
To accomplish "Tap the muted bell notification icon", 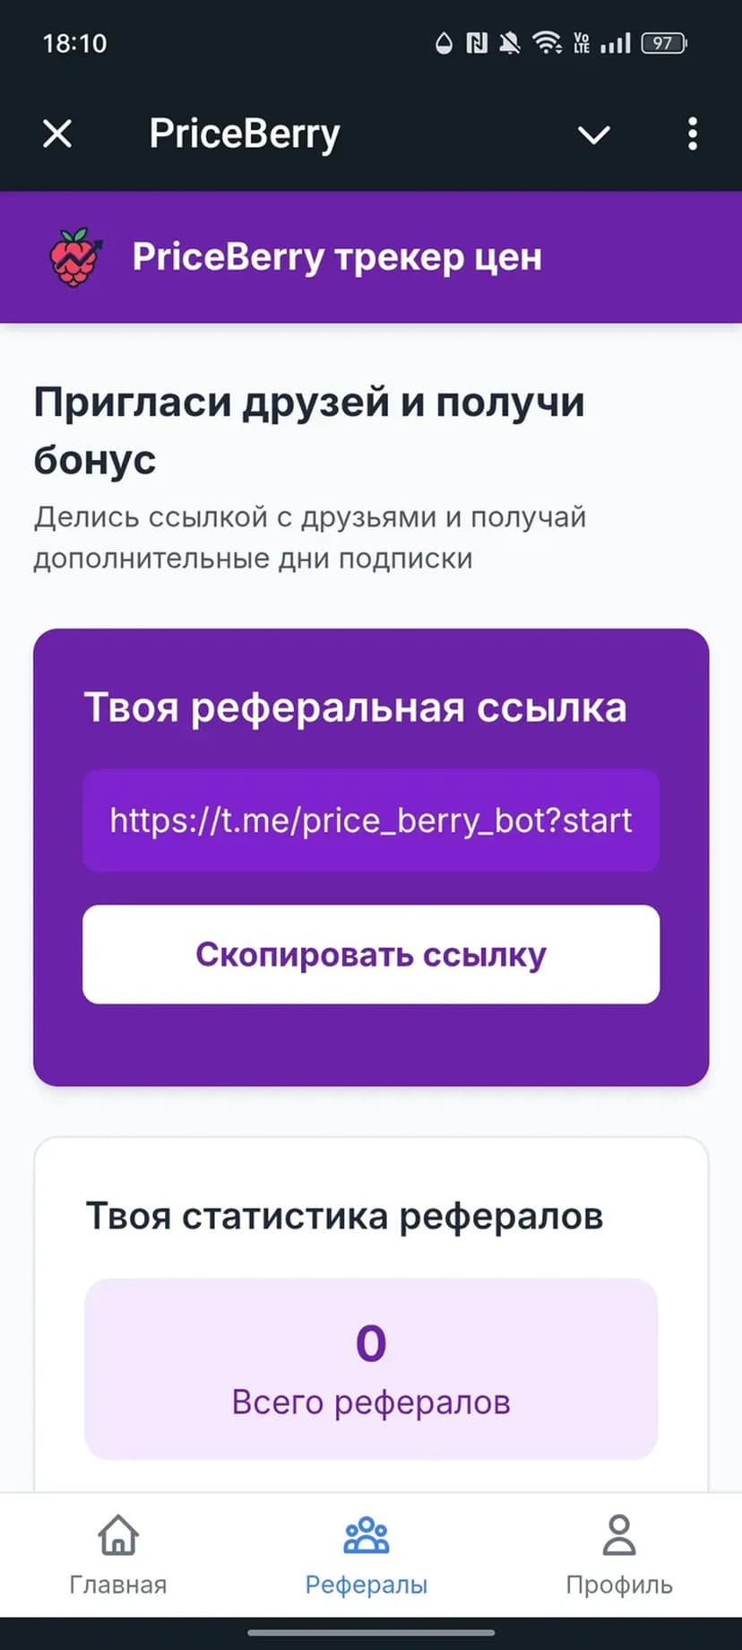I will (510, 43).
